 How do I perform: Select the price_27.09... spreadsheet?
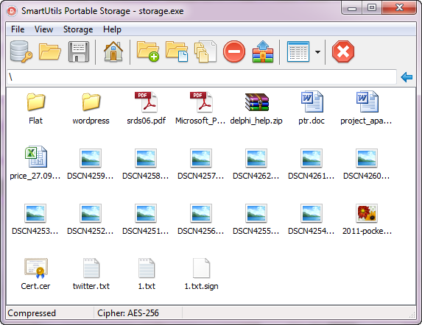pyautogui.click(x=35, y=163)
